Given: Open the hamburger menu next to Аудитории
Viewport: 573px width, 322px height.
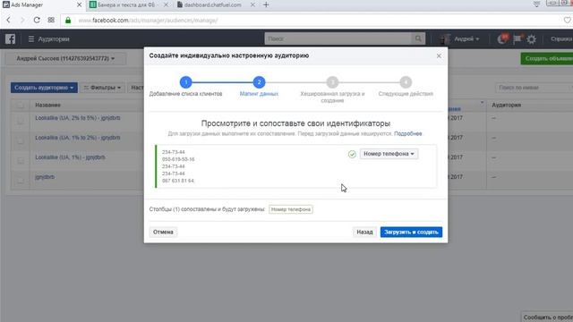Looking at the screenshot, I should (x=31, y=38).
